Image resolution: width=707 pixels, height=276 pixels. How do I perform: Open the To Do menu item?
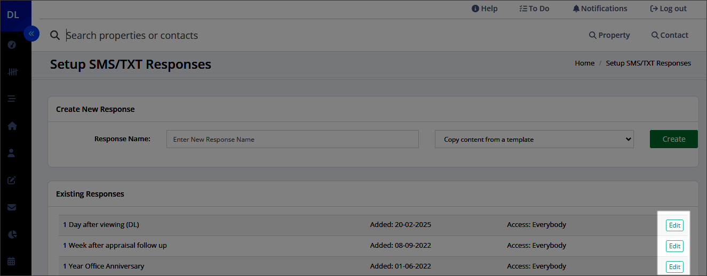click(x=534, y=9)
